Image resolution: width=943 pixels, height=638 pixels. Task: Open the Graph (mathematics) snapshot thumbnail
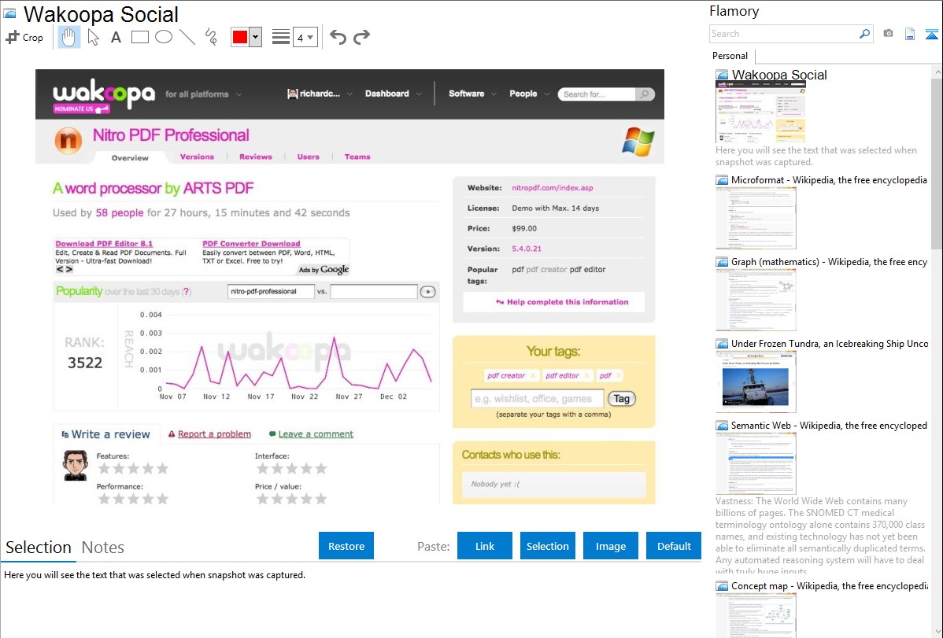coord(756,300)
